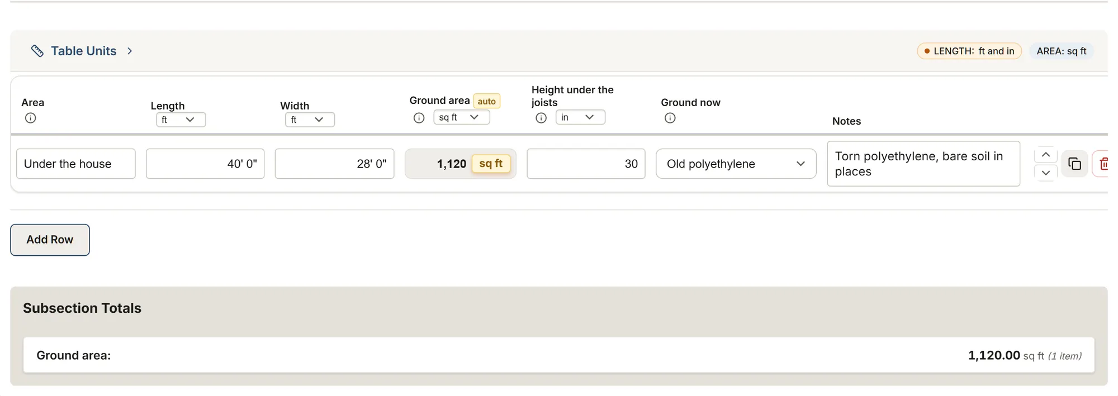Click the Add Row button
The height and width of the screenshot is (396, 1118).
tap(50, 240)
